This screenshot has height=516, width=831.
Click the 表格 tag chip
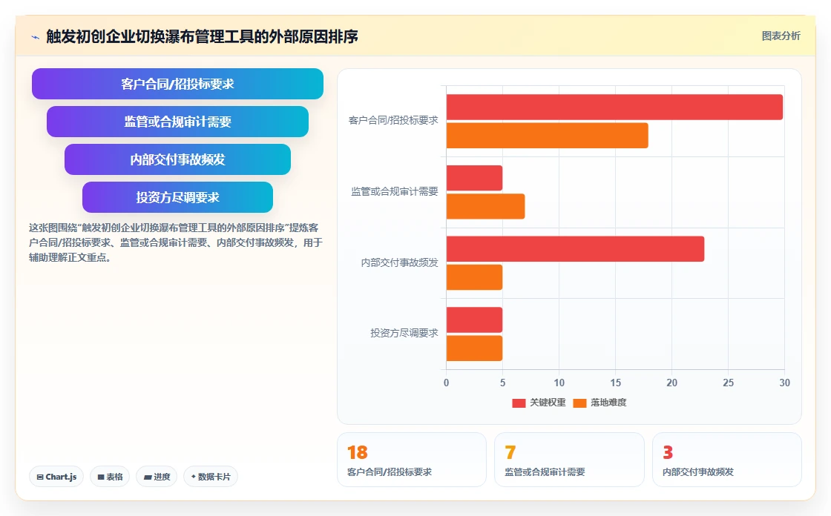click(x=110, y=477)
